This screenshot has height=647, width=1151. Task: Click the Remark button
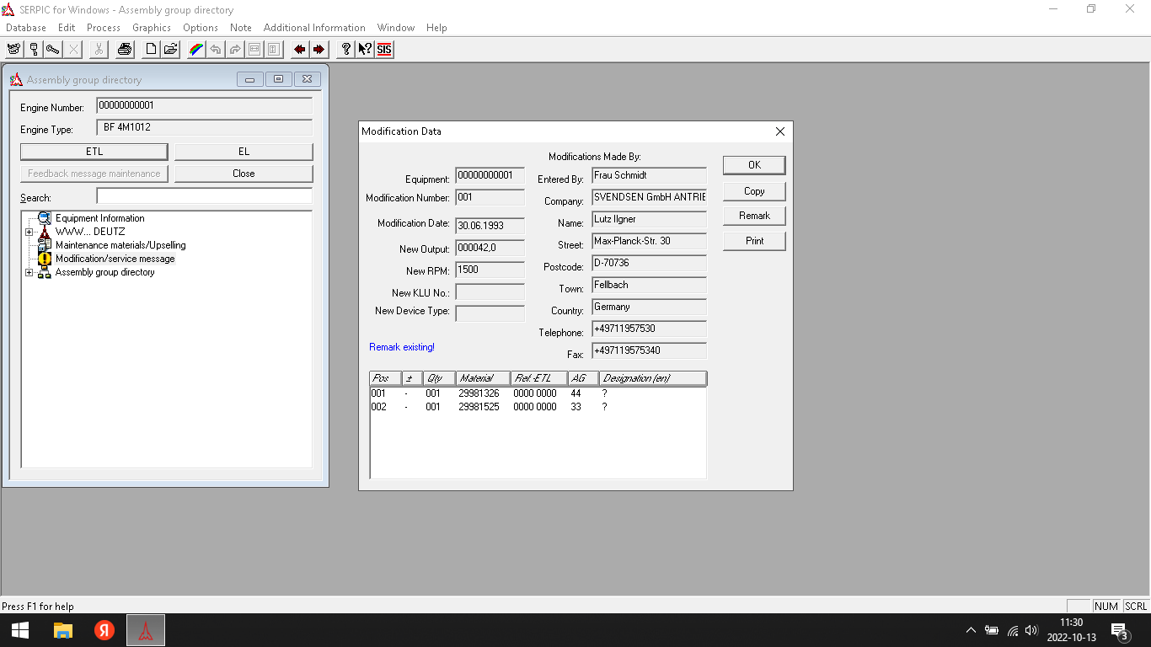coord(754,216)
